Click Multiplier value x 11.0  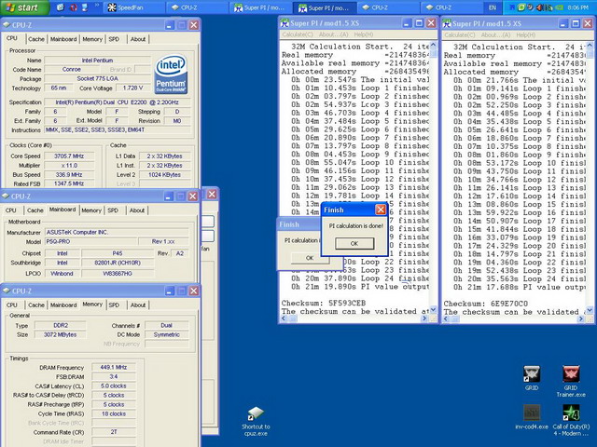point(69,166)
